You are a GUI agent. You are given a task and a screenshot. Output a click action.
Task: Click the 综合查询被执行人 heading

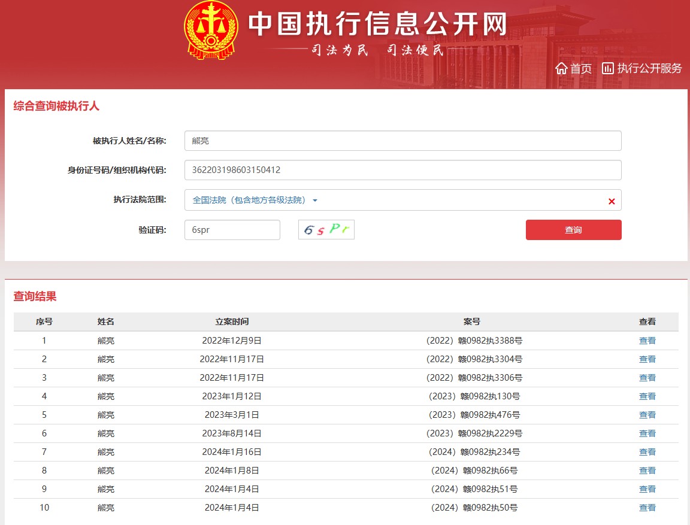56,106
